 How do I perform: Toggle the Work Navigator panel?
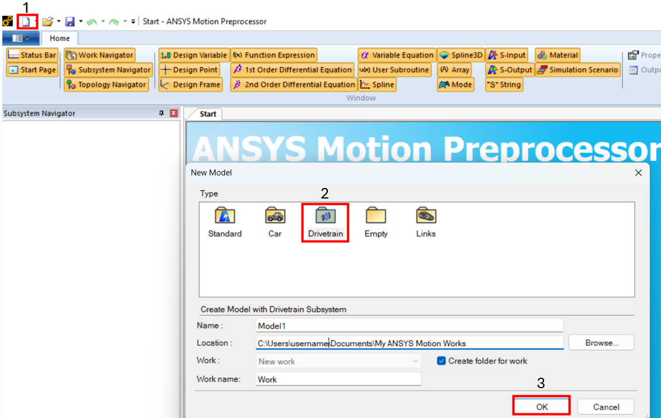(x=100, y=55)
